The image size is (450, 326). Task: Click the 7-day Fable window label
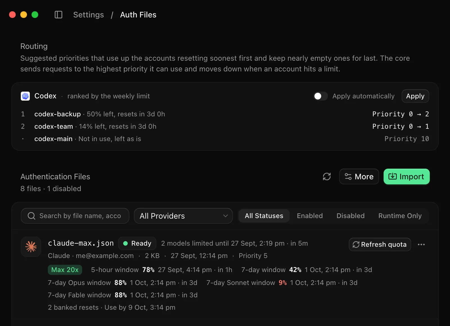80,295
